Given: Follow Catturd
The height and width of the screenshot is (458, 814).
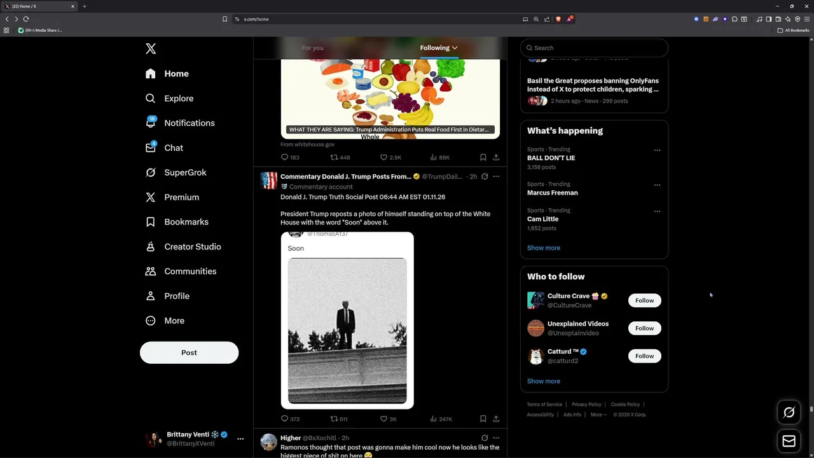Looking at the screenshot, I should pos(644,356).
